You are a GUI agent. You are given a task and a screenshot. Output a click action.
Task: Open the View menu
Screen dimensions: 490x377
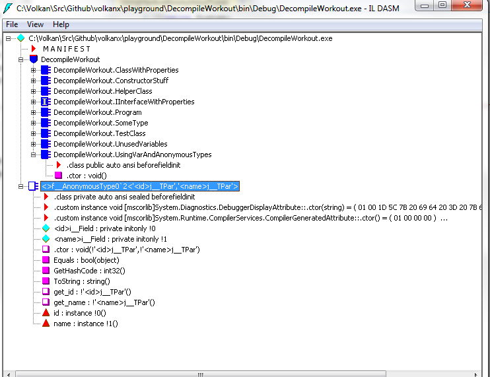(35, 24)
